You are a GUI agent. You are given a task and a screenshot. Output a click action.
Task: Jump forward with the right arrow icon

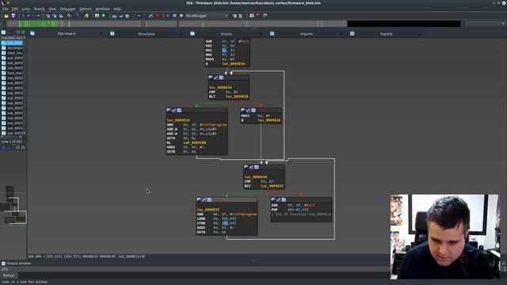33,16
